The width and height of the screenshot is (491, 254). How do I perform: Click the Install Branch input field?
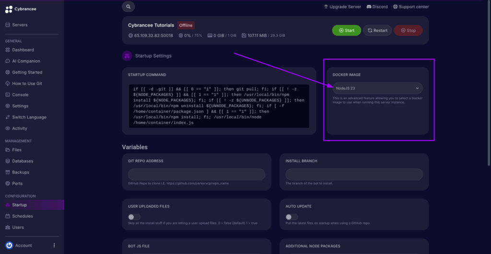click(354, 174)
